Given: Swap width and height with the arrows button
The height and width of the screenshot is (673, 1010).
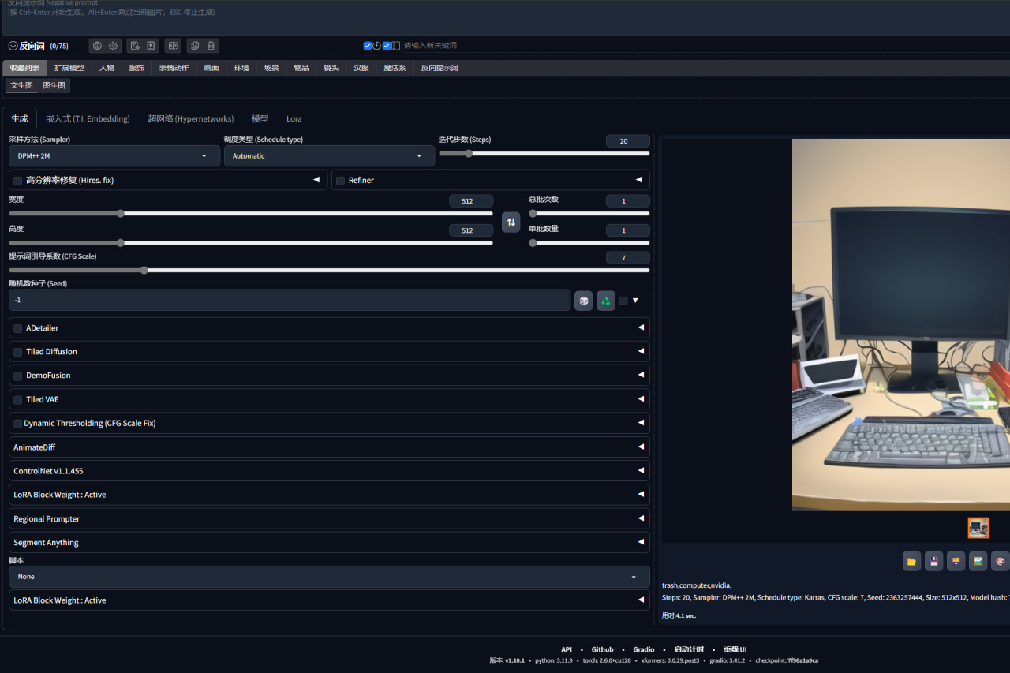Looking at the screenshot, I should [x=511, y=222].
